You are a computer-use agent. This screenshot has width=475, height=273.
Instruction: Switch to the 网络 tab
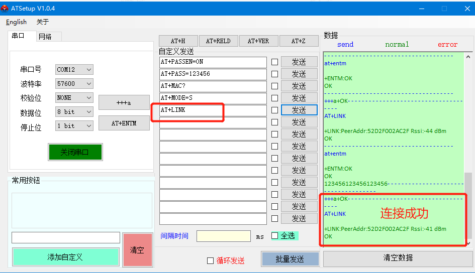[x=45, y=36]
